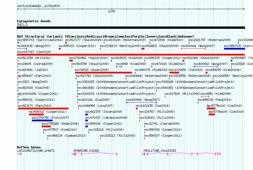Viewport: 253px width, 170px height.
Task: Click the dgv5775n100 (Coe2014) red bar
Action: [211, 108]
